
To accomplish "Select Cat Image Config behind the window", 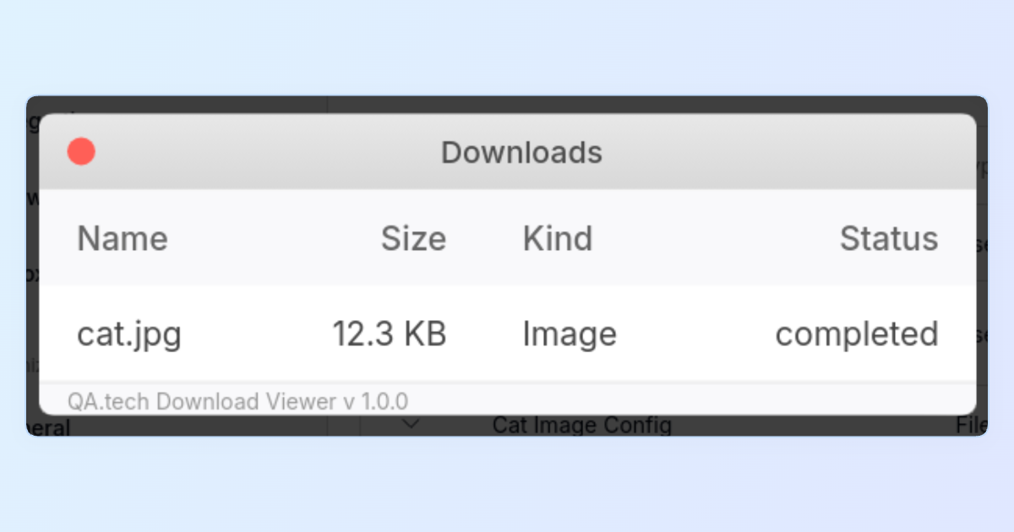I will 582,426.
